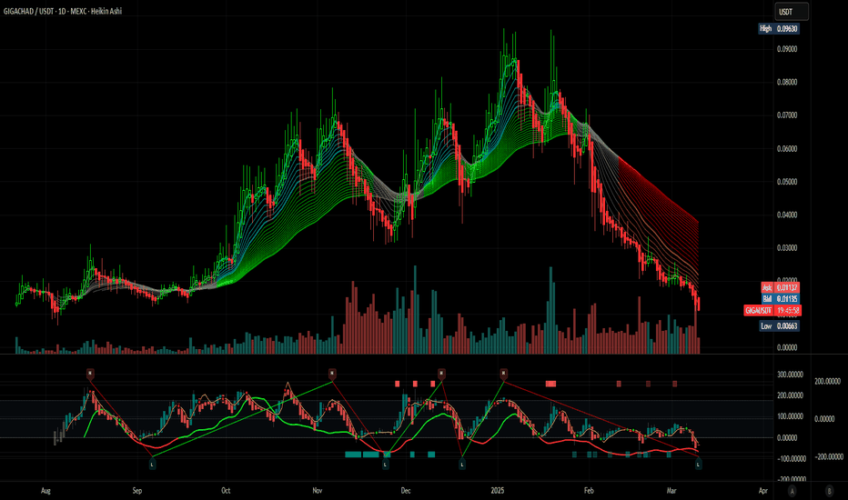Click the 0.08000 price axis value

pos(787,82)
